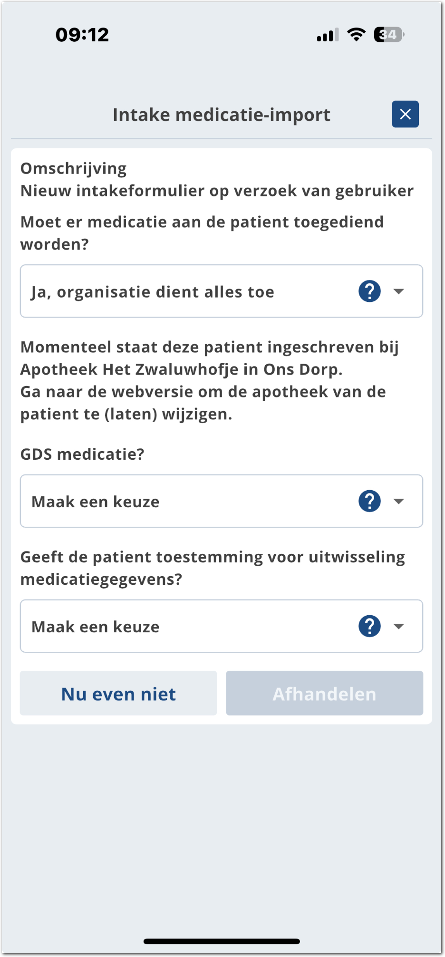Click "Maak een keuze" under GDS medicatie
The height and width of the screenshot is (957, 445).
[96, 502]
